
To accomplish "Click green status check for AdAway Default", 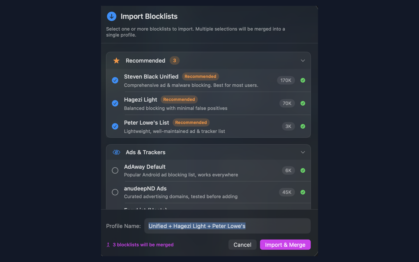I will pyautogui.click(x=303, y=171).
